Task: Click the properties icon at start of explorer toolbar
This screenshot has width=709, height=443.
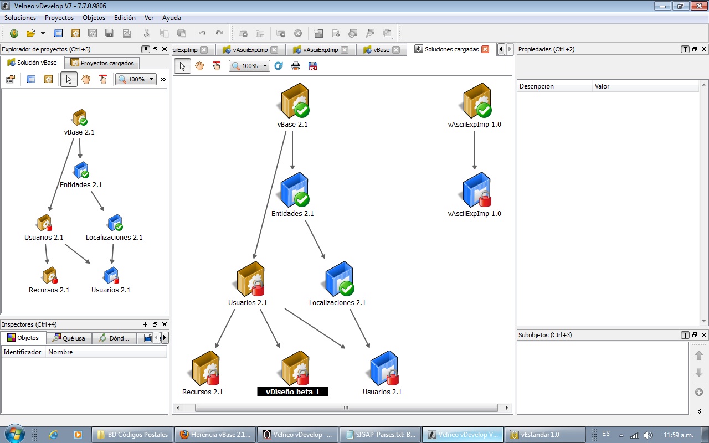Action: coord(10,79)
